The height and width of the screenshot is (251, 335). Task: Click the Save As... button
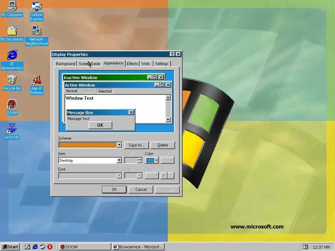coord(136,145)
